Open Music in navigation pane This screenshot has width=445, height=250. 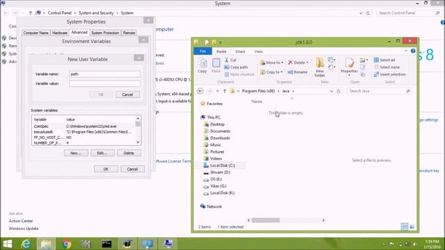(212, 145)
